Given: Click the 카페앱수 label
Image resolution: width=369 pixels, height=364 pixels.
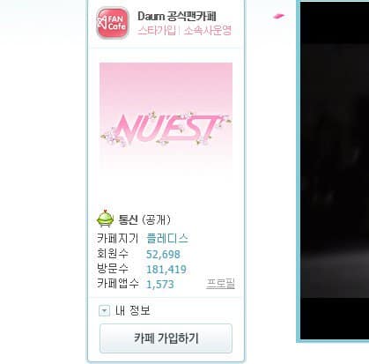Looking at the screenshot, I should click(117, 284).
